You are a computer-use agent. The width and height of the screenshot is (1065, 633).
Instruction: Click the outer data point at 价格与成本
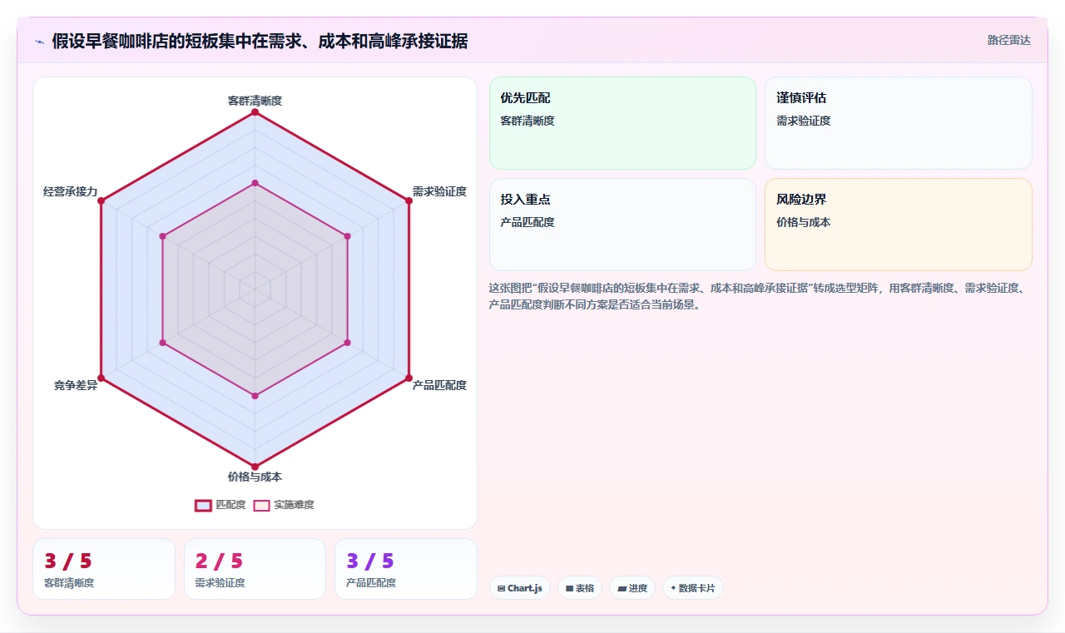255,466
